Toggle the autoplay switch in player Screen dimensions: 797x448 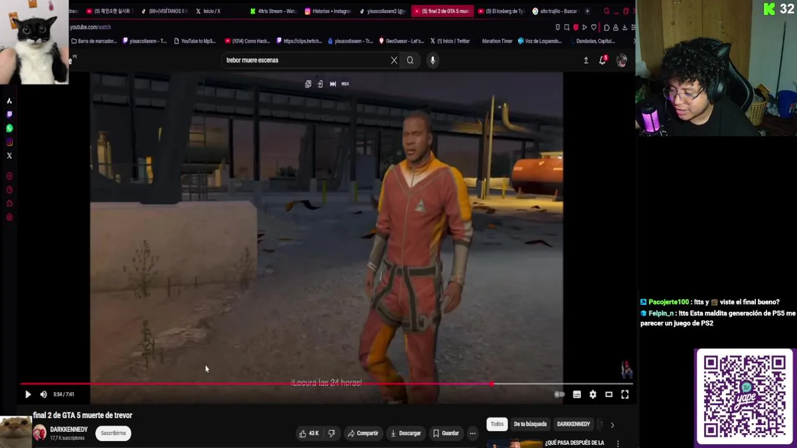click(x=560, y=394)
